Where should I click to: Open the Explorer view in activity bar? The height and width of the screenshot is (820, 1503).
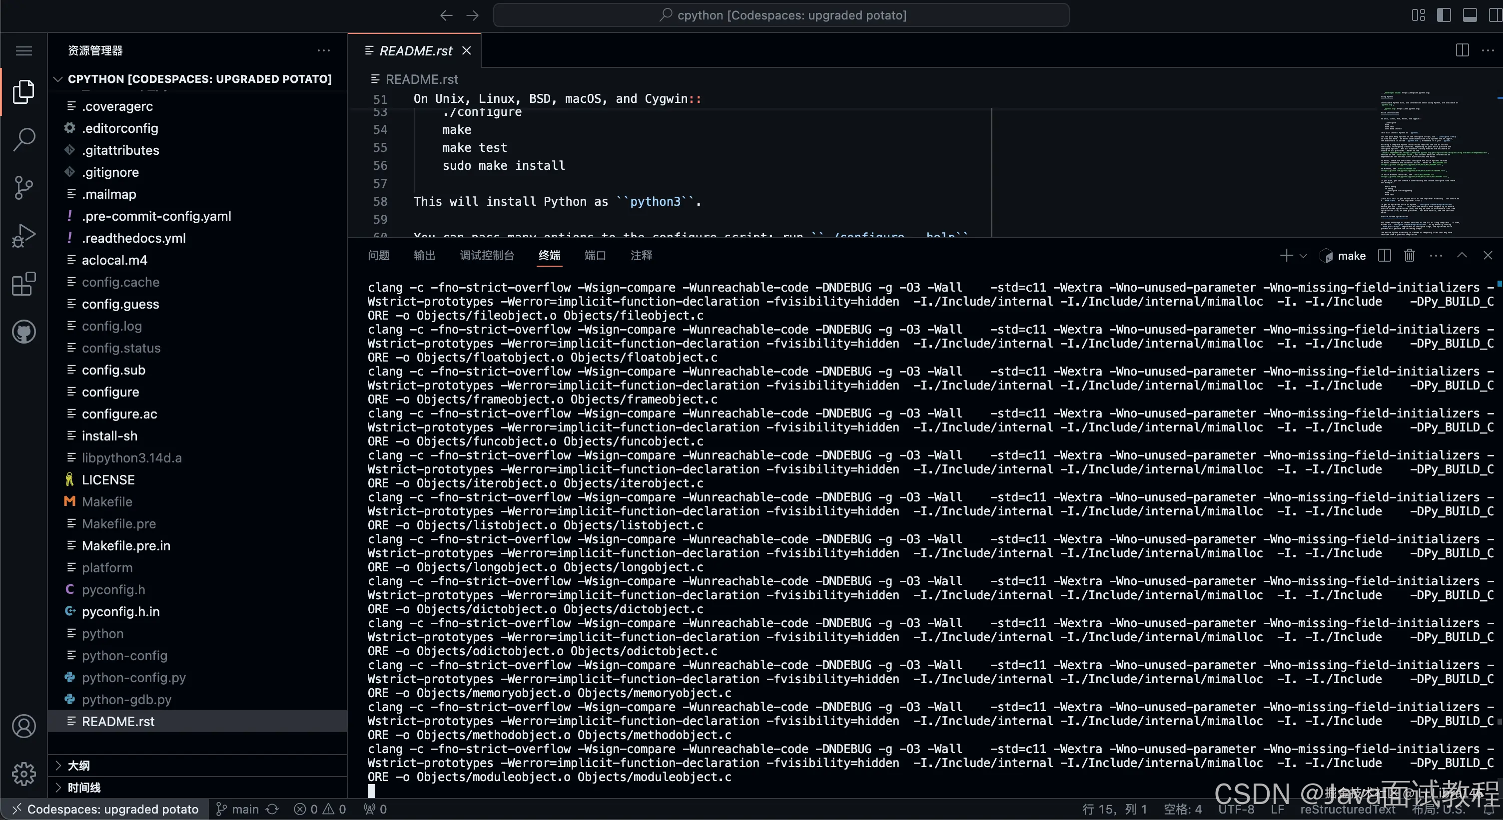tap(24, 91)
